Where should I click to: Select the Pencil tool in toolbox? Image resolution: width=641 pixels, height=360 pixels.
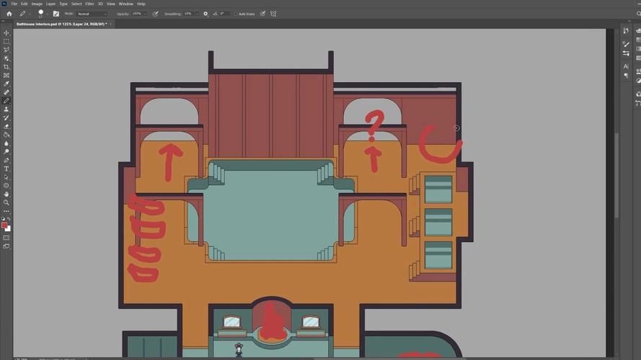pos(6,101)
